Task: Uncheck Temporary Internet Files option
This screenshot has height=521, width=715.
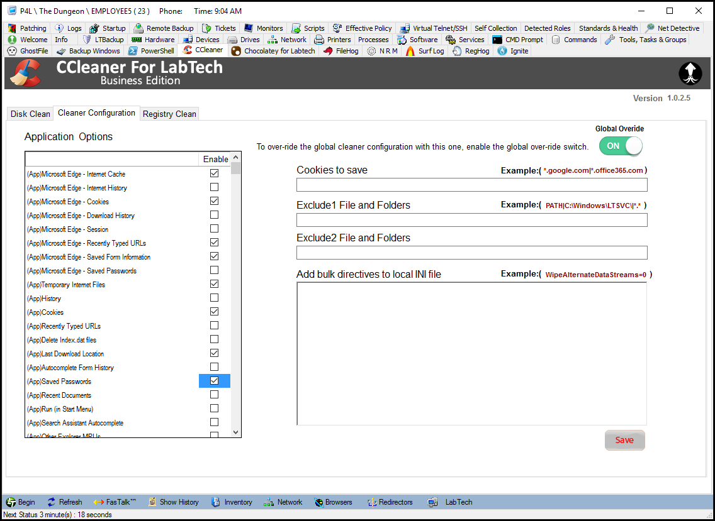Action: pyautogui.click(x=215, y=283)
